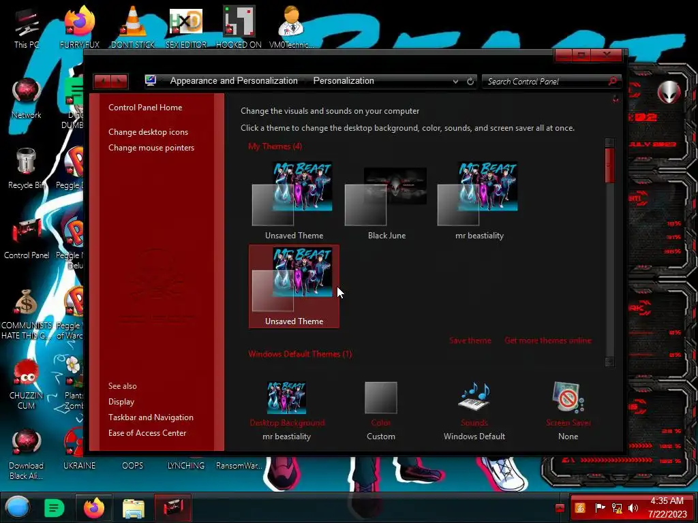
Task: Click Personalization breadcrumb
Action: tap(344, 81)
